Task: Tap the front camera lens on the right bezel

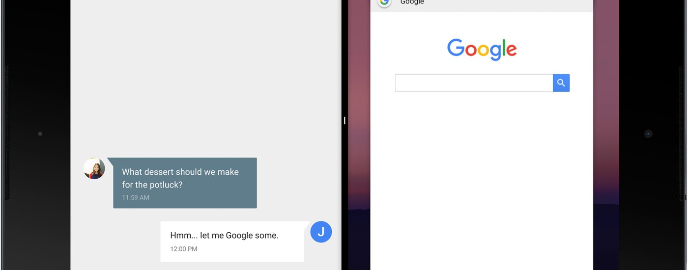Action: [x=648, y=134]
